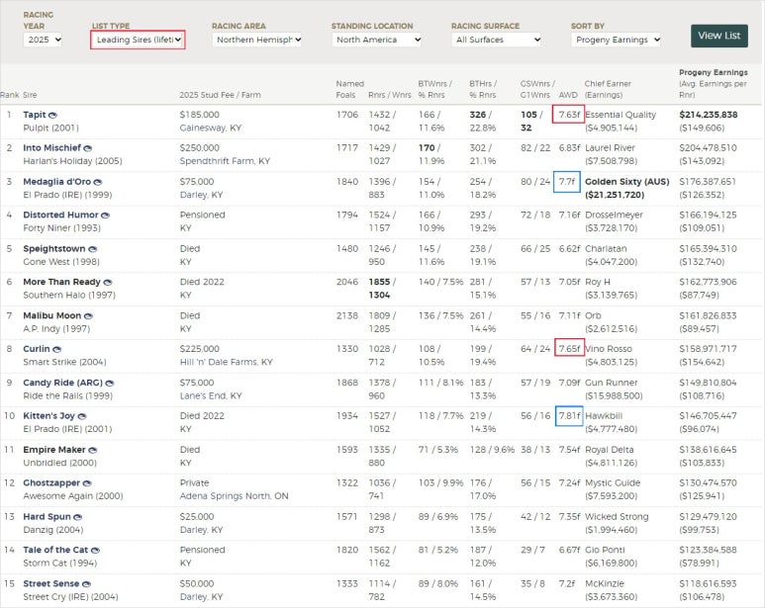This screenshot has height=608, width=765.
Task: Click Kitten's Joy AWD value 7.81f
Action: 569,415
